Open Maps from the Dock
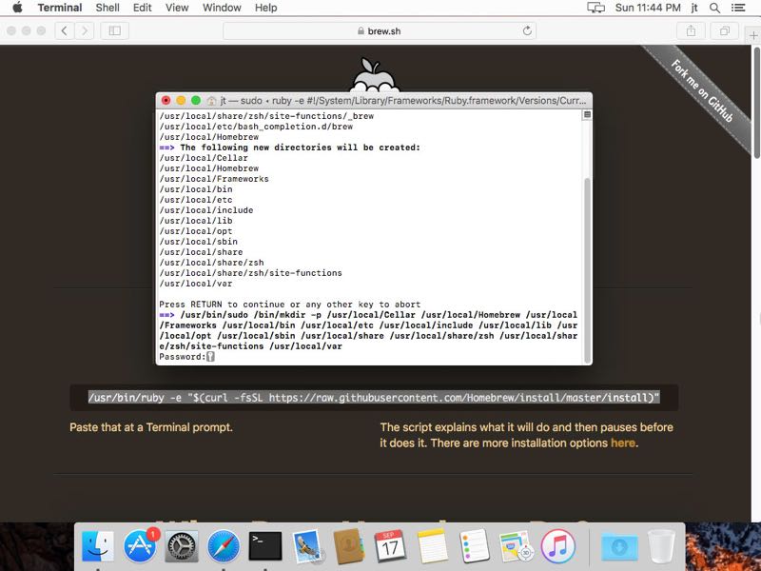The image size is (761, 571). pos(516,546)
